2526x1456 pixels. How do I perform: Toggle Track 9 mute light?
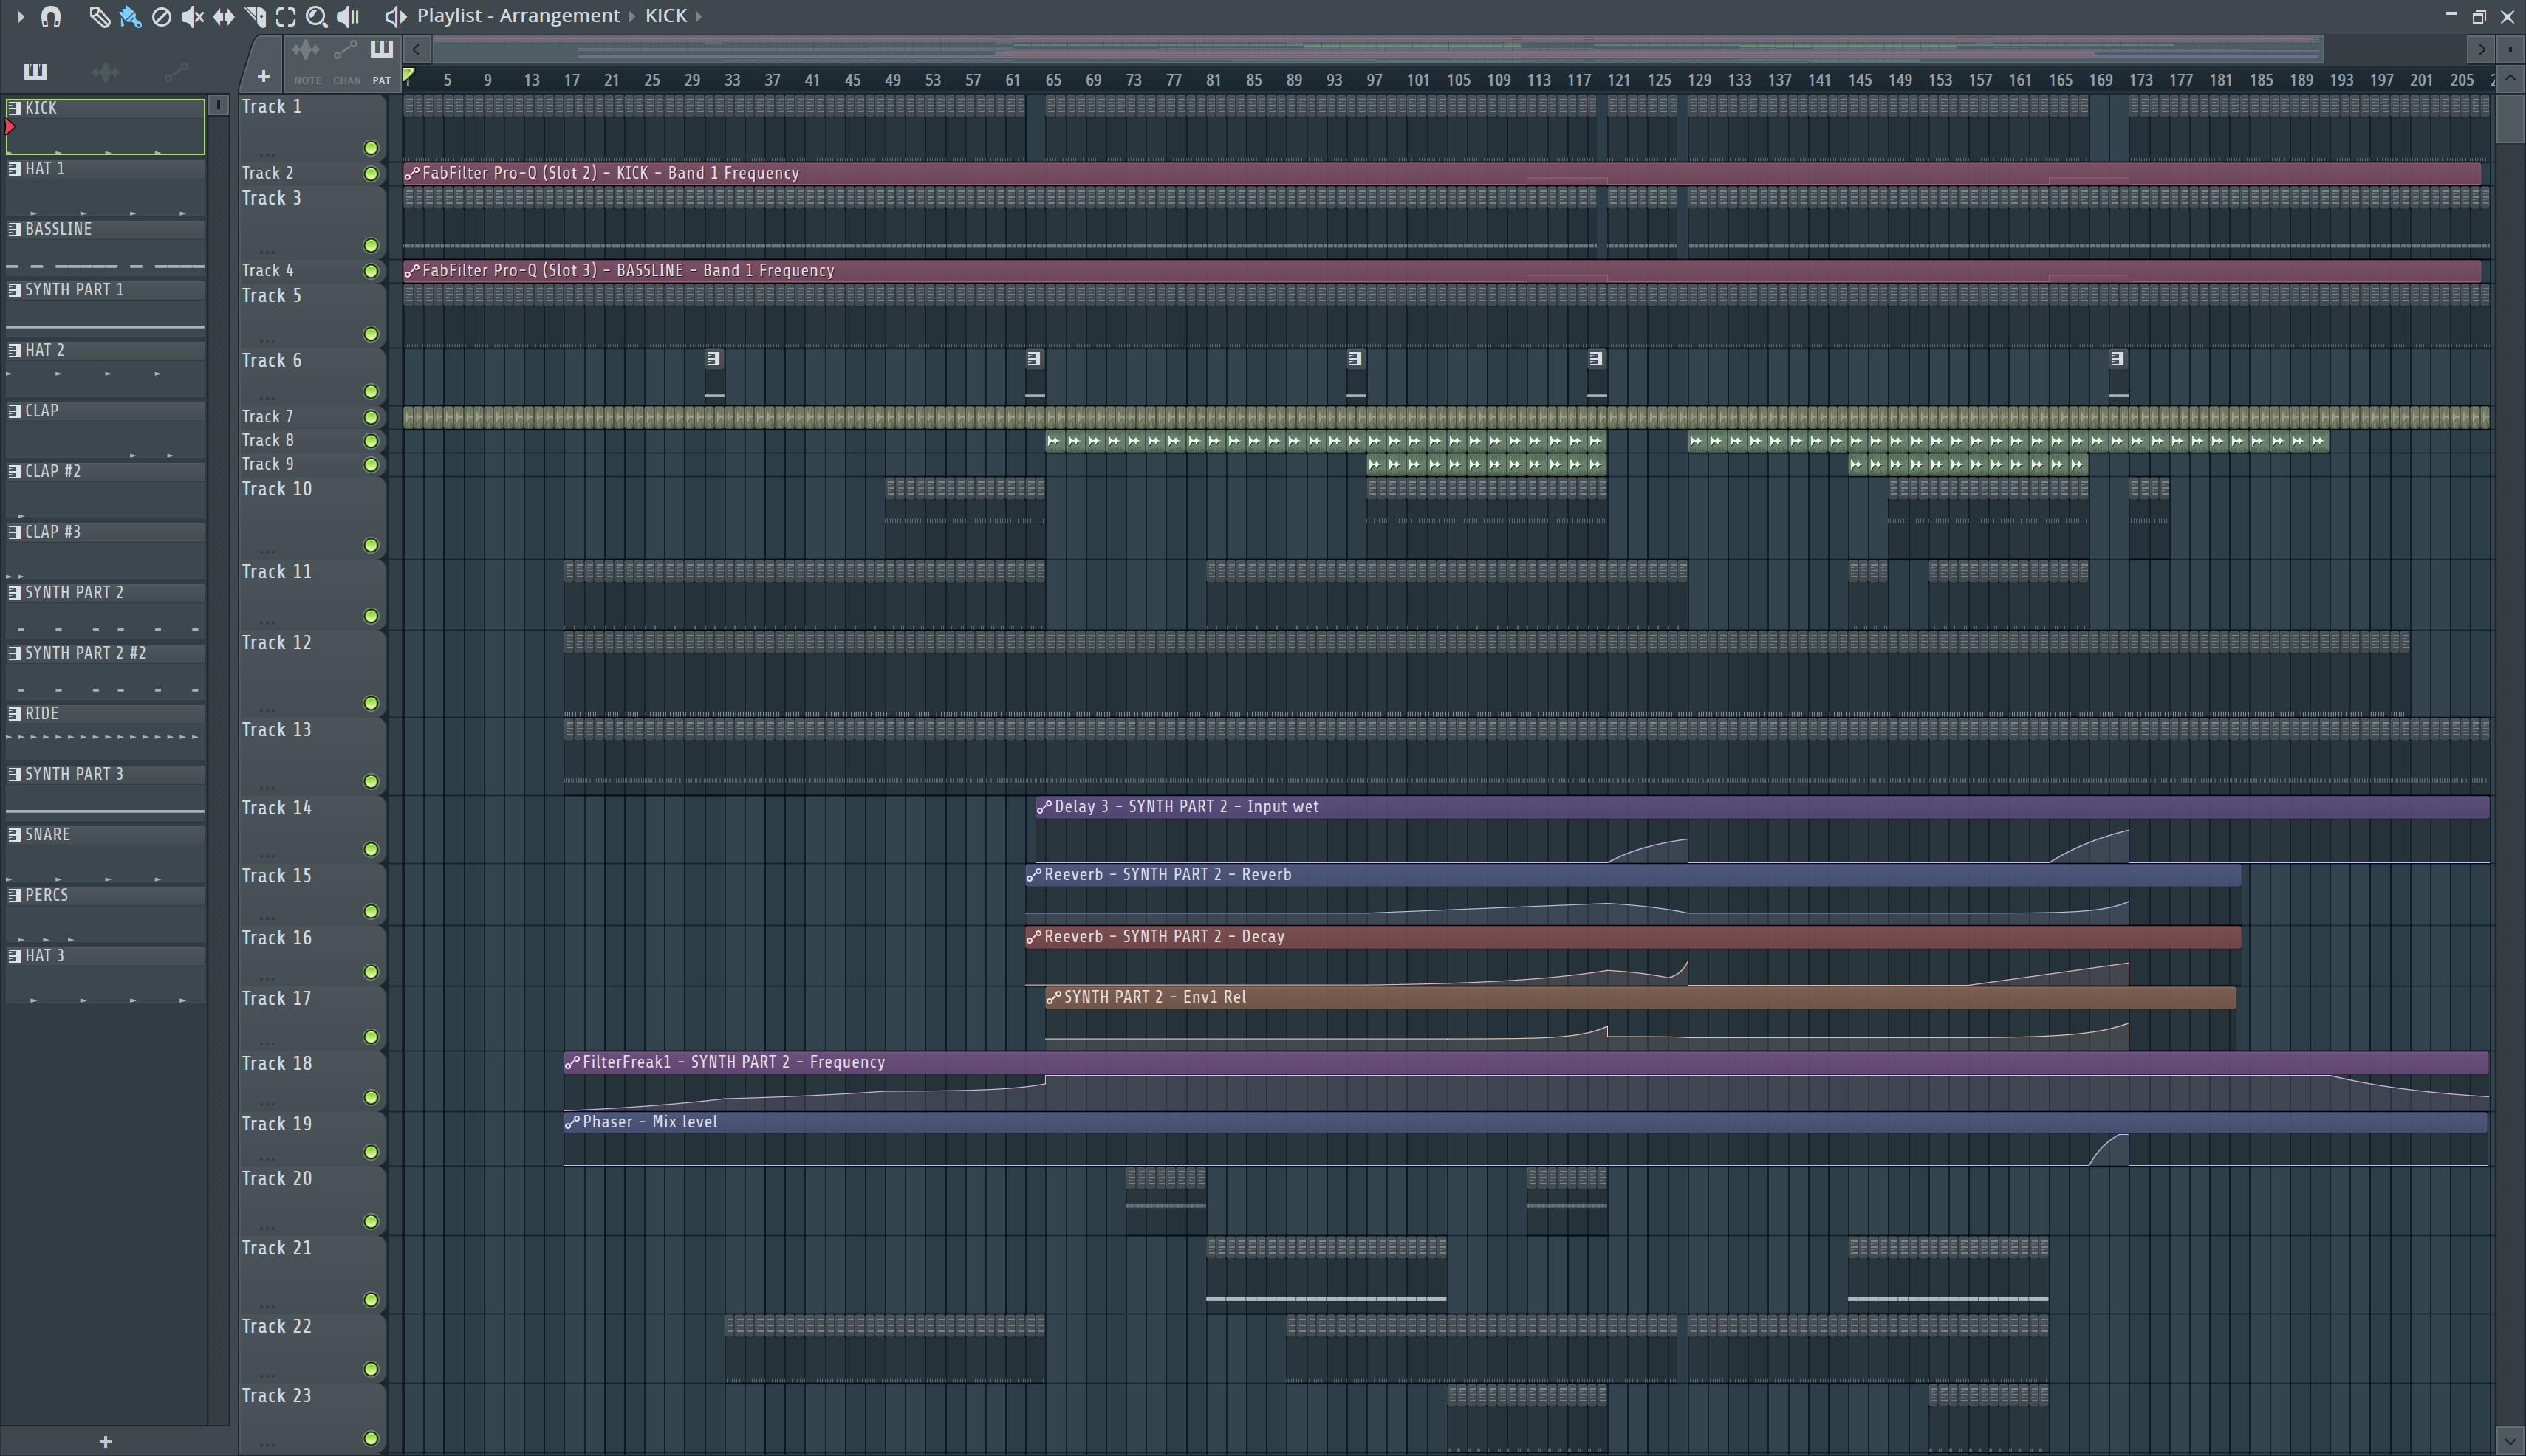click(372, 464)
